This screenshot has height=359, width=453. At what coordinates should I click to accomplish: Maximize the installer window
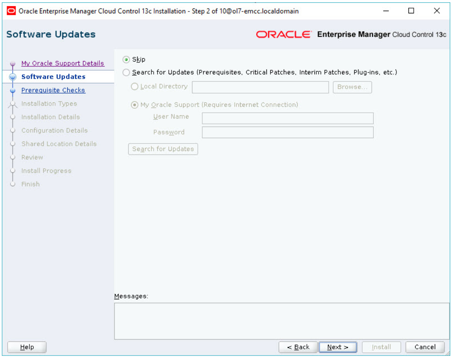pos(411,11)
